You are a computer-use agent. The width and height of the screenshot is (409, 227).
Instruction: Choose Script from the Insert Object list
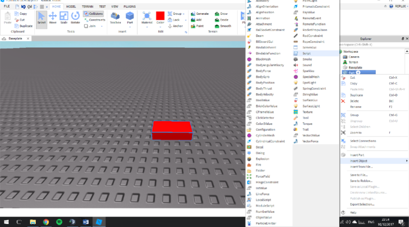click(306, 53)
